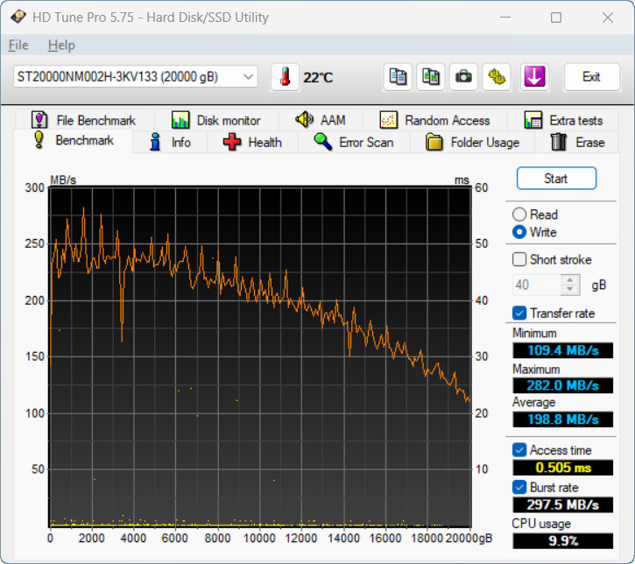Click the CPU usage value 9.9%
The width and height of the screenshot is (635, 564).
563,541
